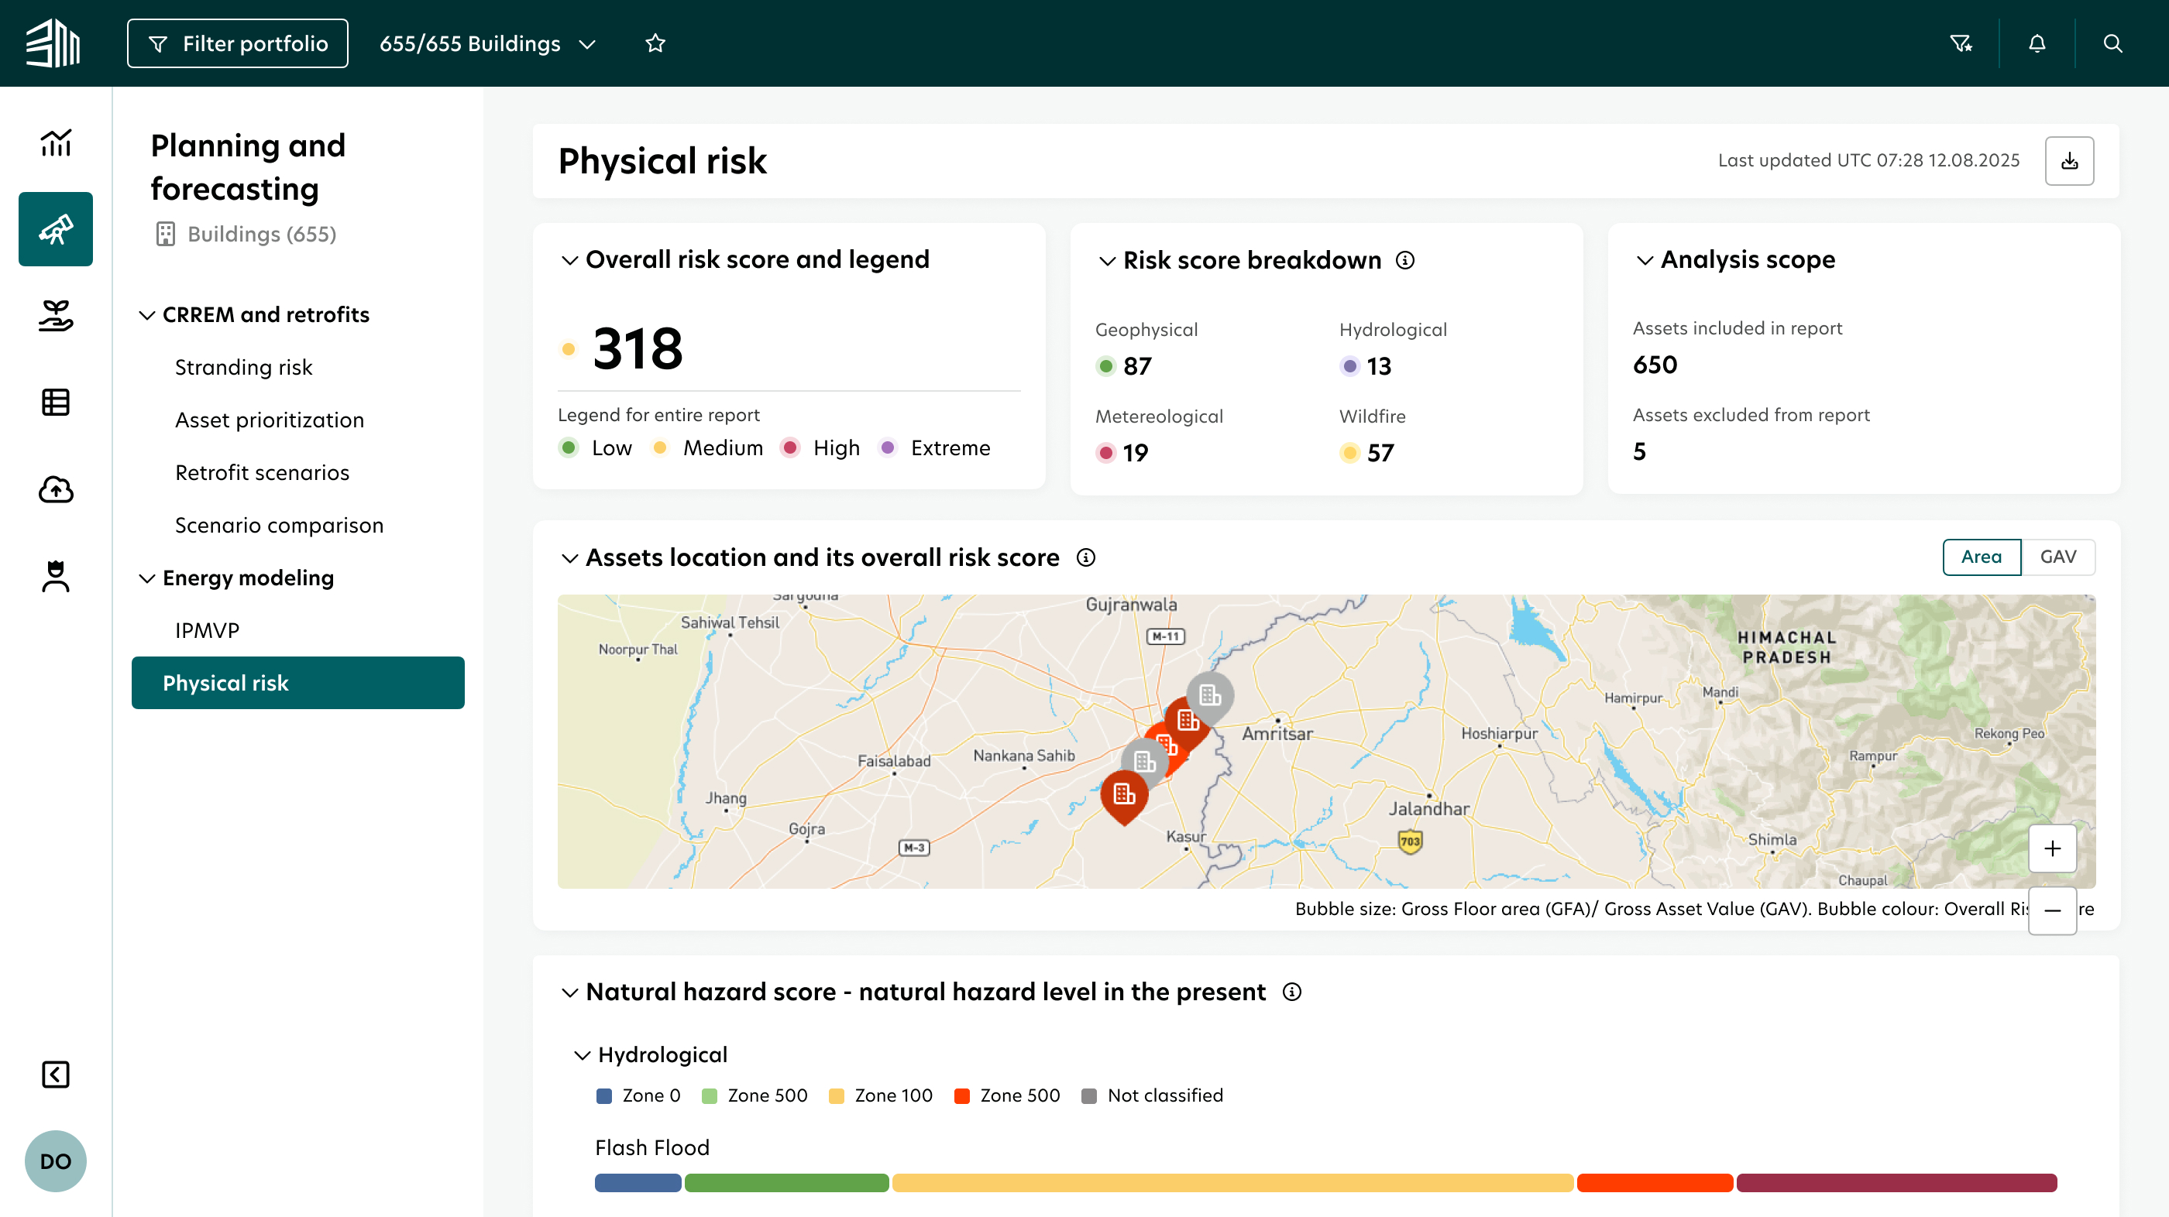The width and height of the screenshot is (2169, 1217).
Task: Click the Wildfire score 57
Action: [x=1381, y=453]
